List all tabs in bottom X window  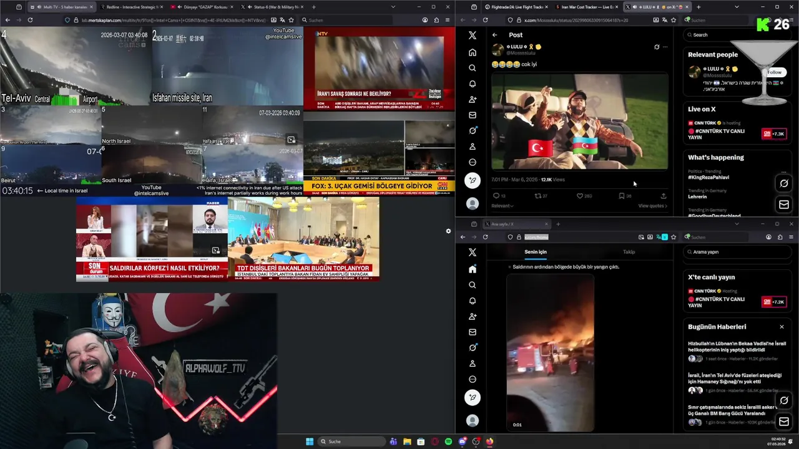(x=737, y=224)
